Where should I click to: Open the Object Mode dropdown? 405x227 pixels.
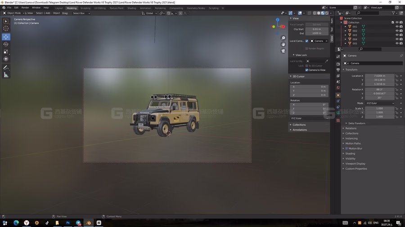[13, 13]
